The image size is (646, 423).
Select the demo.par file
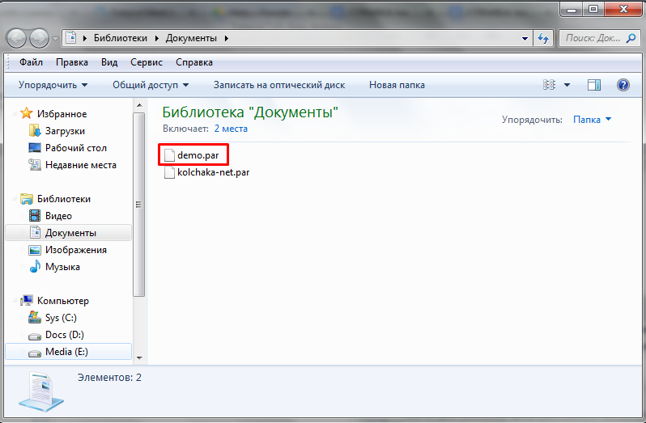click(x=192, y=155)
